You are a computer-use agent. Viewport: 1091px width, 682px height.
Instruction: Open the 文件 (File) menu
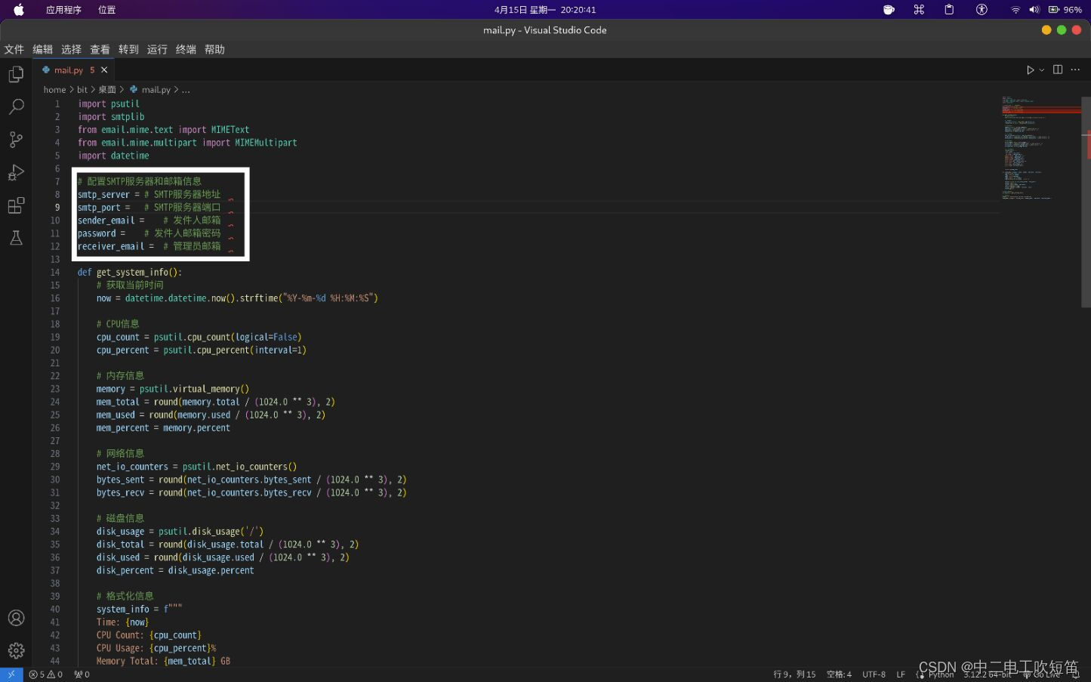pyautogui.click(x=14, y=49)
